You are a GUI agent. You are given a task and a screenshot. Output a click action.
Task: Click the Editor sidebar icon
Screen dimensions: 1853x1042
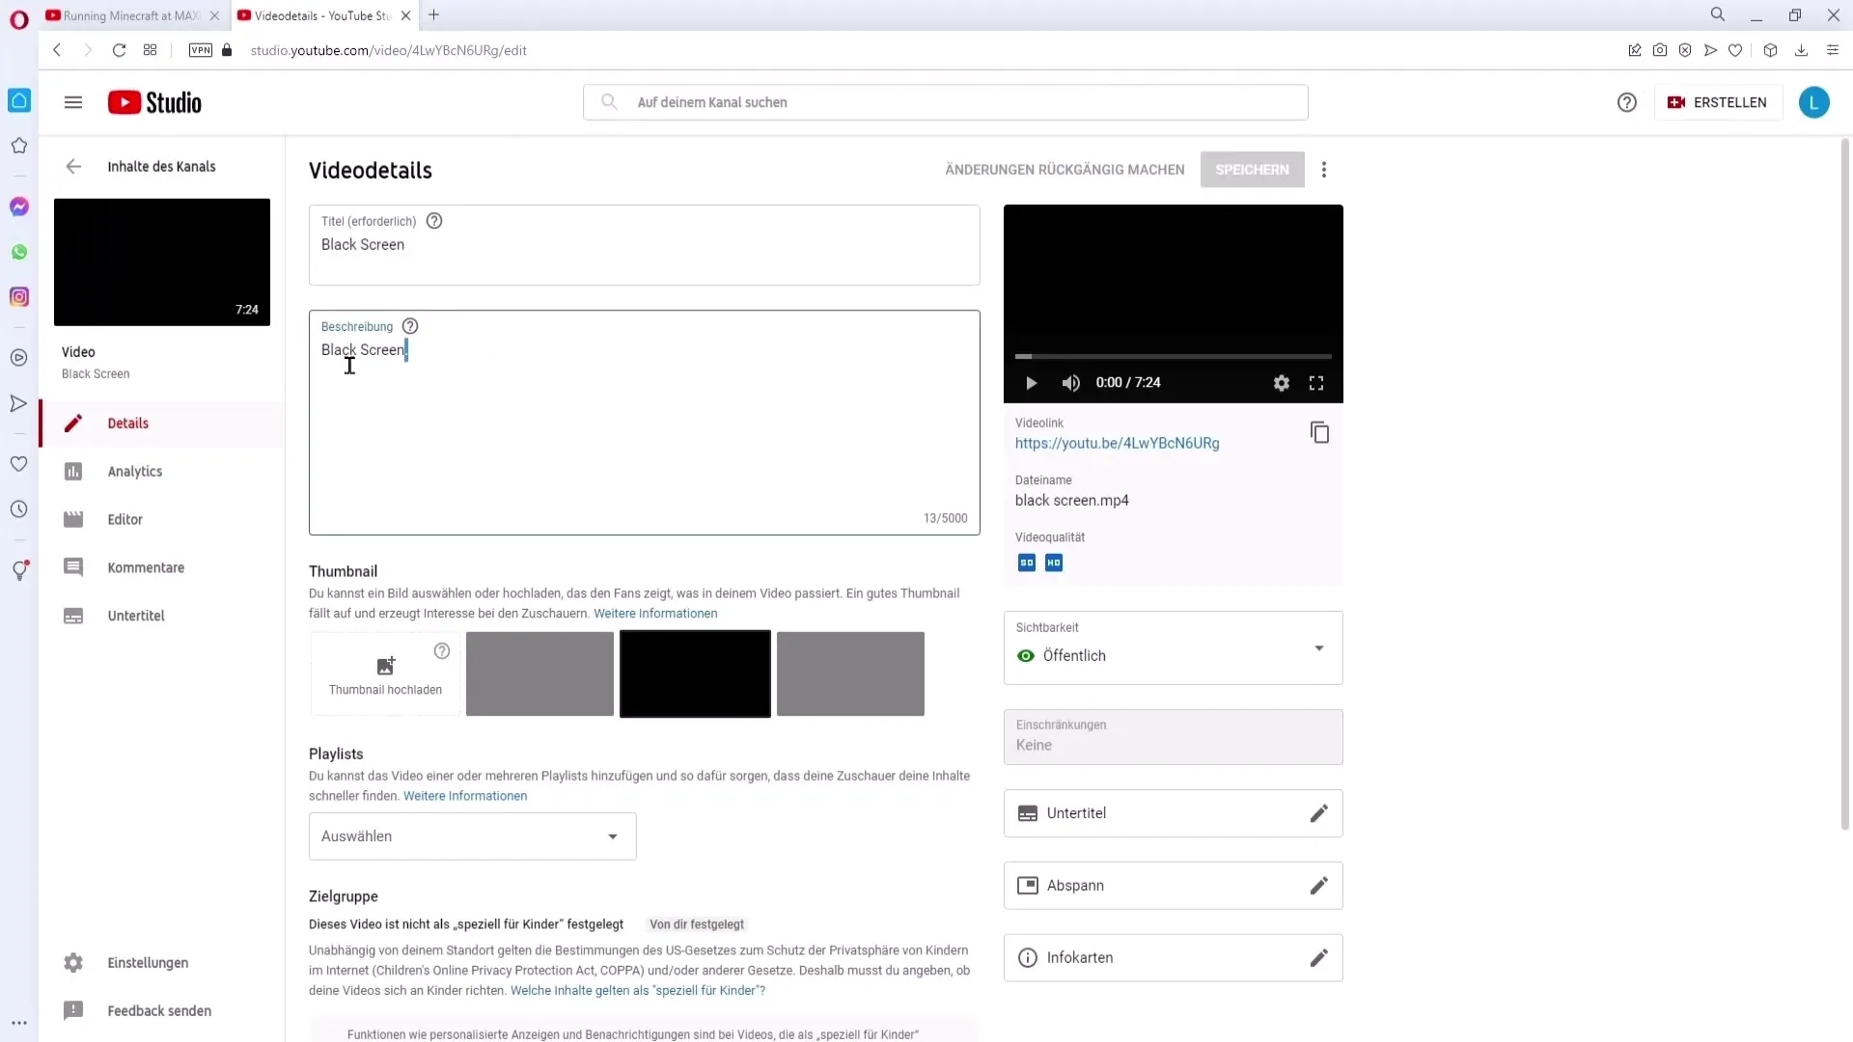tap(73, 519)
